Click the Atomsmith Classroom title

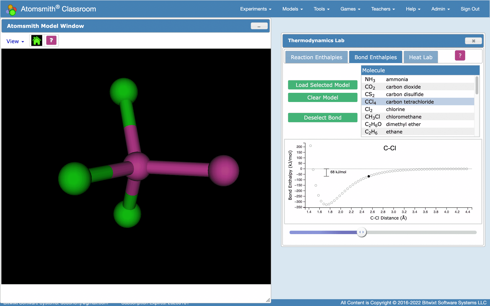click(58, 9)
